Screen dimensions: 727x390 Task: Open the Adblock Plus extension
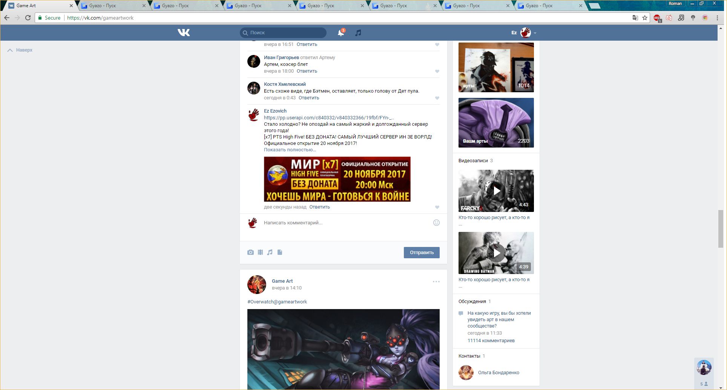coord(657,18)
